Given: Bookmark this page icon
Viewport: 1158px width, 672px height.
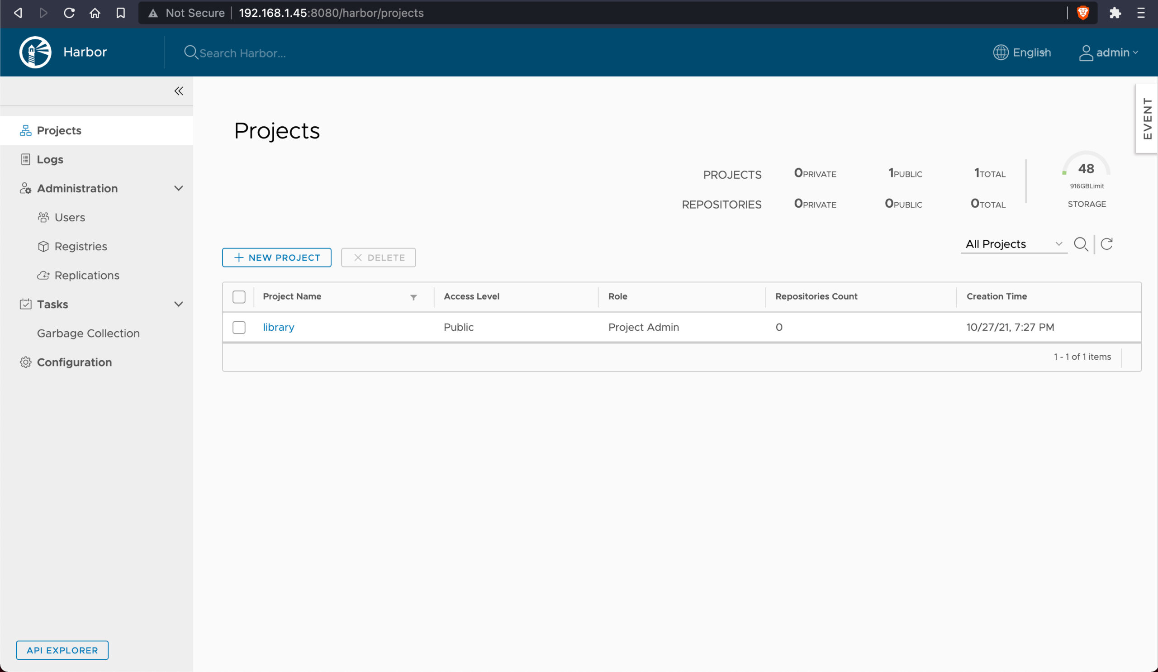Looking at the screenshot, I should click(120, 13).
